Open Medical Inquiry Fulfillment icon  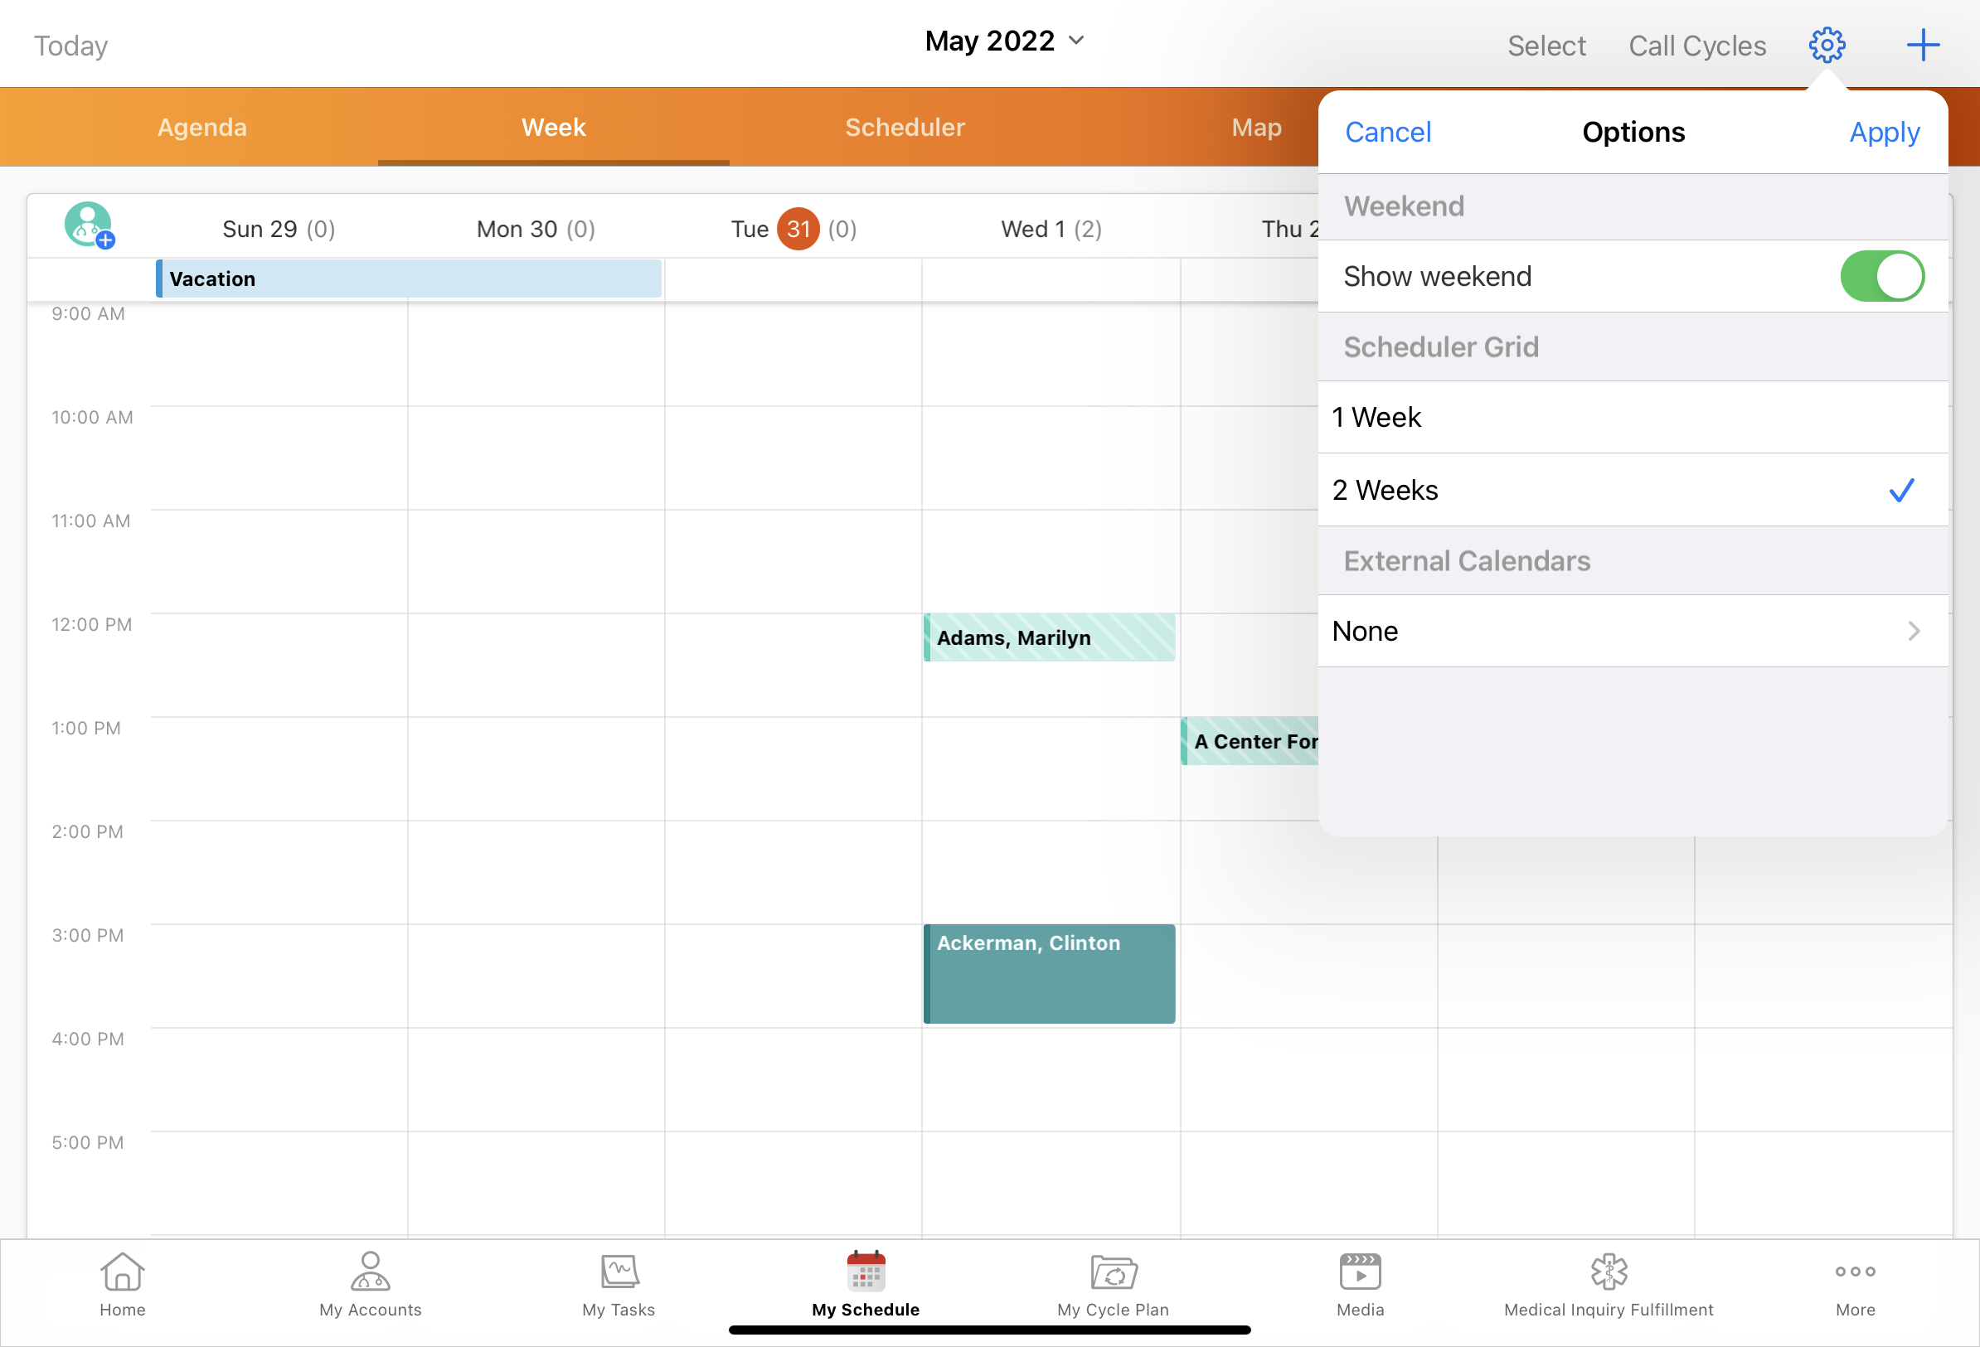(1608, 1284)
